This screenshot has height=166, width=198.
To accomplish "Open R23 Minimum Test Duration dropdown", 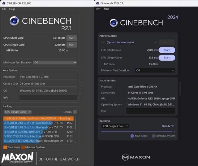I will (55, 63).
